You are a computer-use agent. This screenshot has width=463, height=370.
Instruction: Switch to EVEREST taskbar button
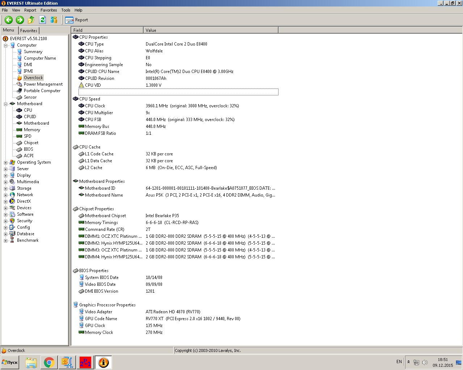point(103,362)
